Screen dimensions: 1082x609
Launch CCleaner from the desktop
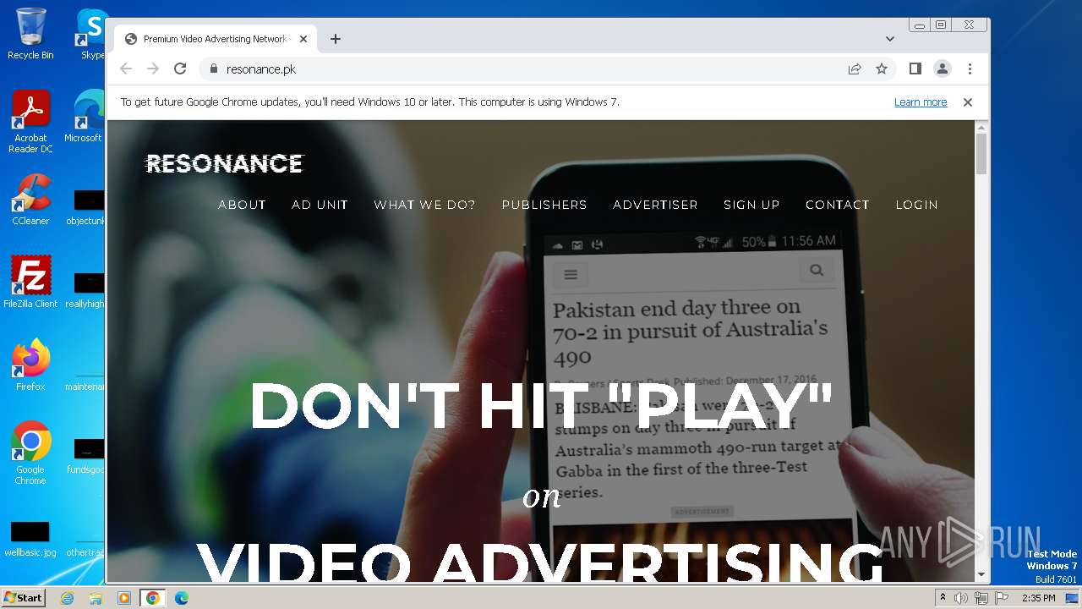[30, 200]
